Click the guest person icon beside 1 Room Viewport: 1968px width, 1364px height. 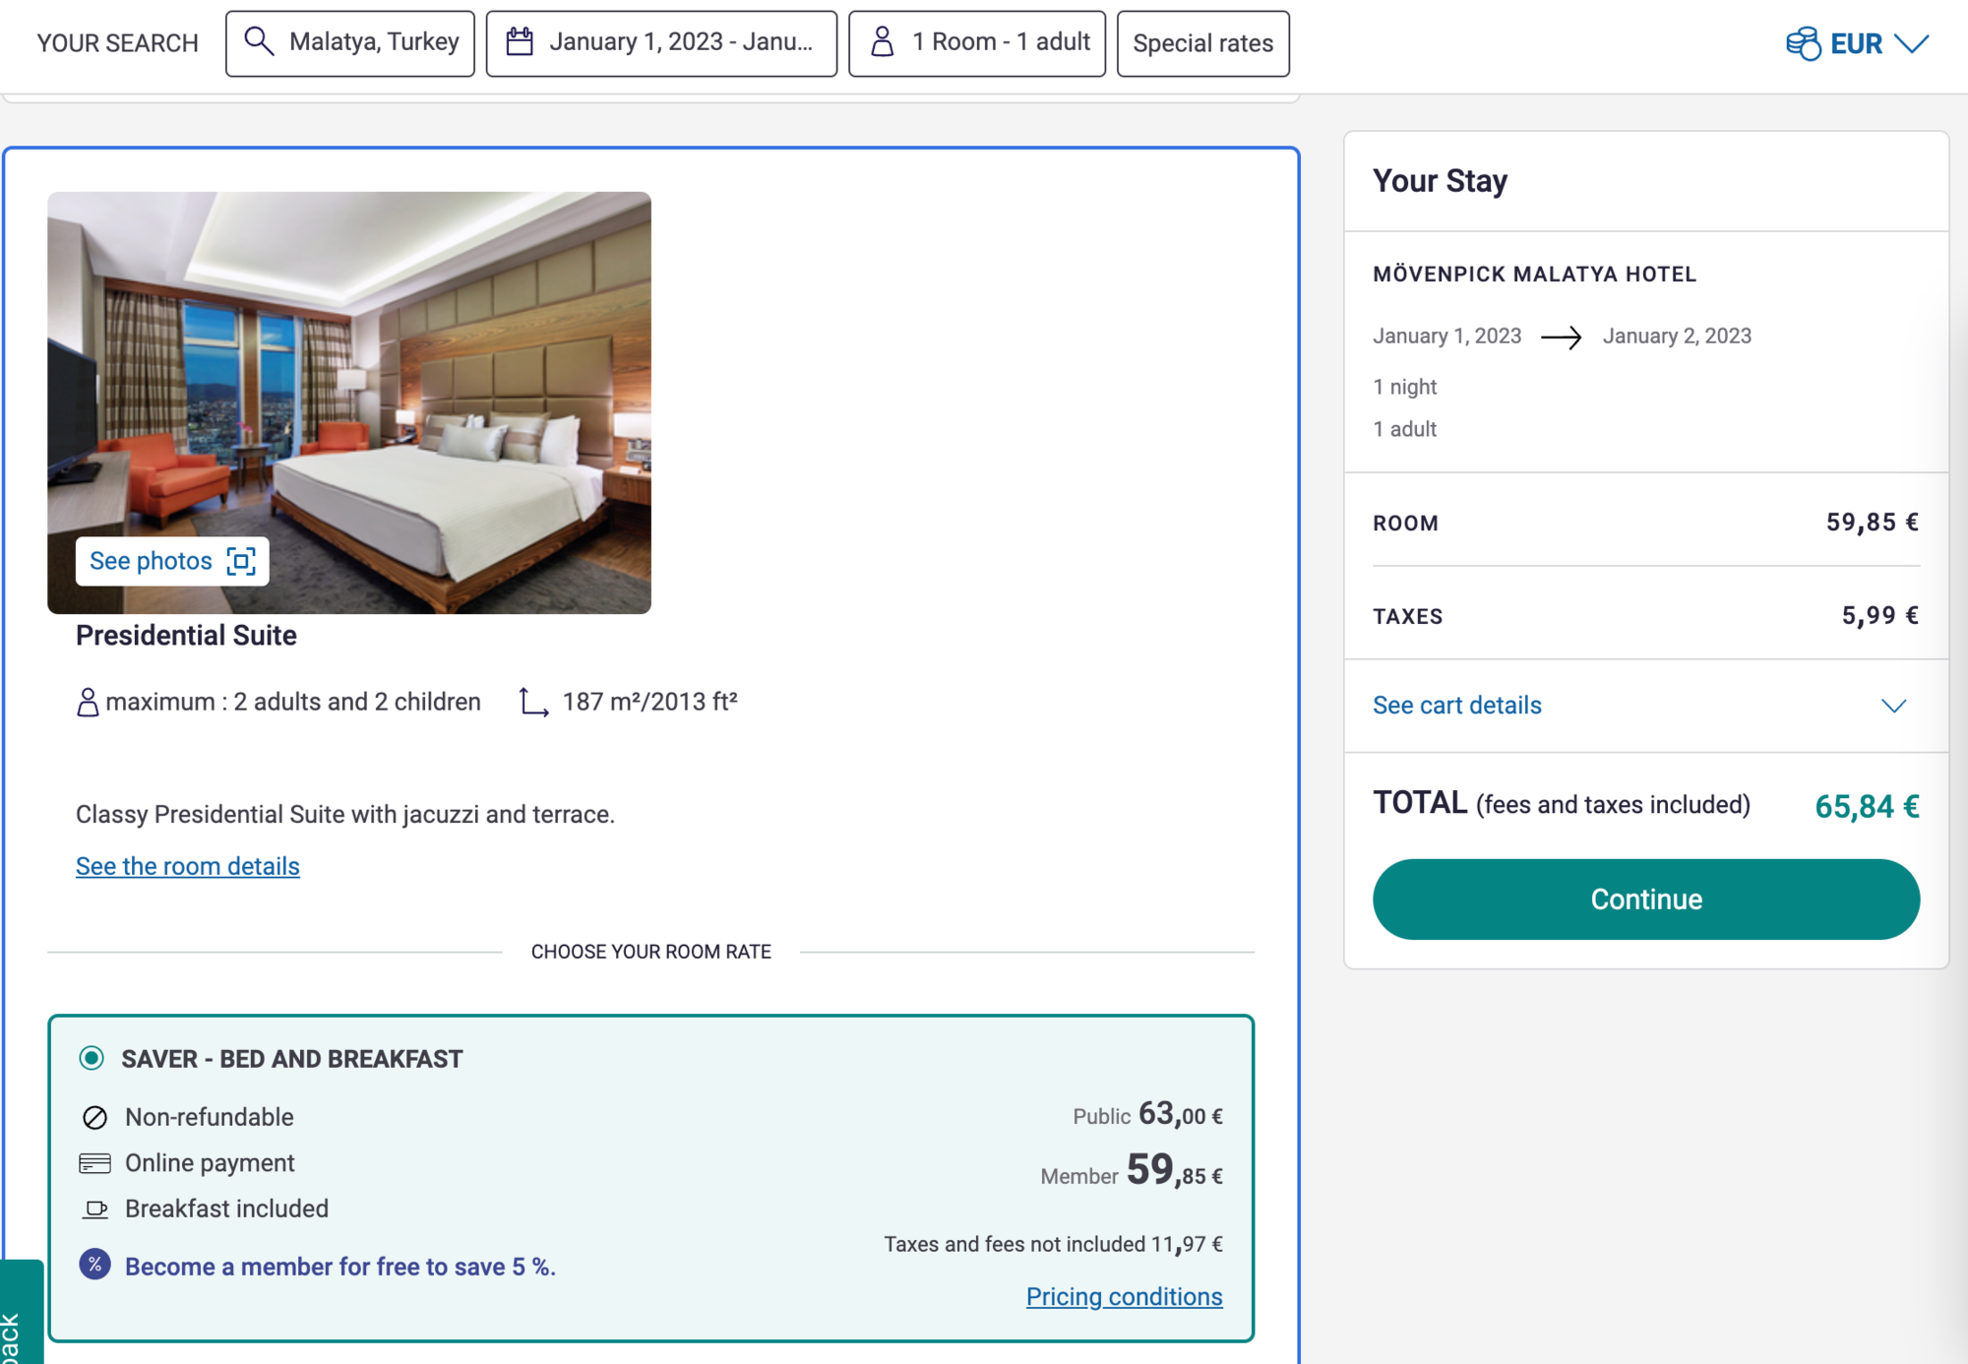pyautogui.click(x=883, y=41)
